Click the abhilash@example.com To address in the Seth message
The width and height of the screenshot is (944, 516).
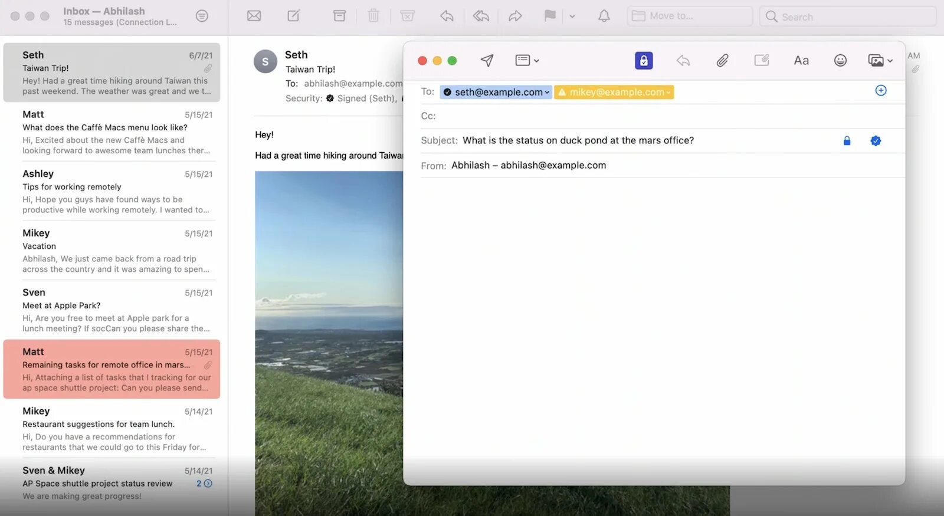(353, 84)
